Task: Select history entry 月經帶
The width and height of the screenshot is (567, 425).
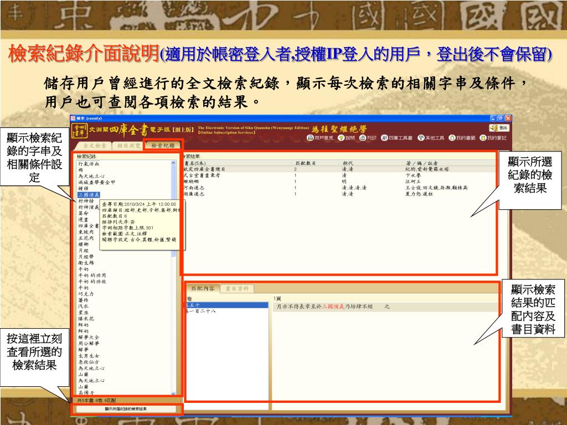Action: pyautogui.click(x=86, y=257)
